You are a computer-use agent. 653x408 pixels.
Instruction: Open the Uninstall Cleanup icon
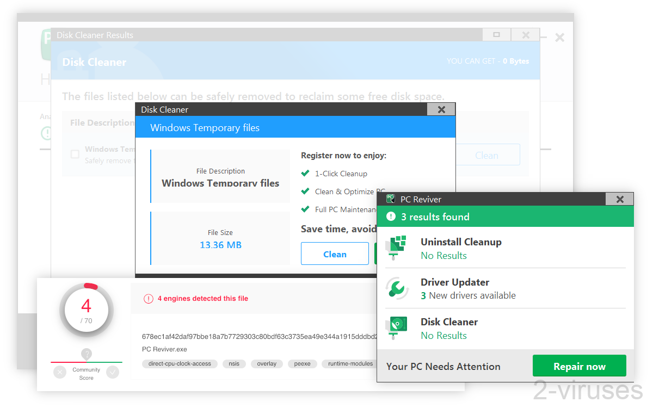tap(397, 249)
